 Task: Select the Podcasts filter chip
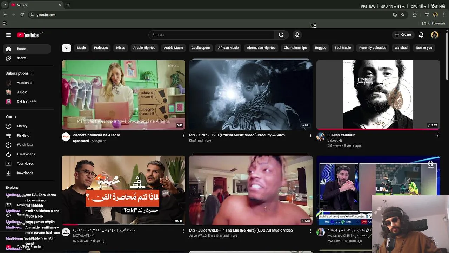tap(101, 48)
